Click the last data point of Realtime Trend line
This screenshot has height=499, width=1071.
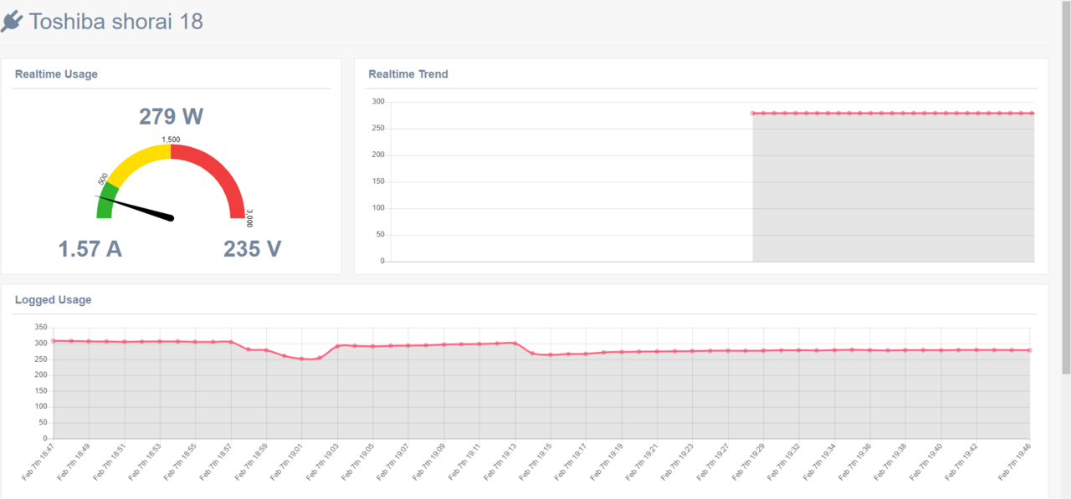click(x=1033, y=113)
